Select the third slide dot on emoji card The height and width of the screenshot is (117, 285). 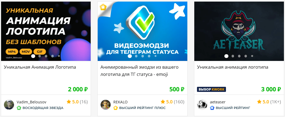(x=142, y=56)
